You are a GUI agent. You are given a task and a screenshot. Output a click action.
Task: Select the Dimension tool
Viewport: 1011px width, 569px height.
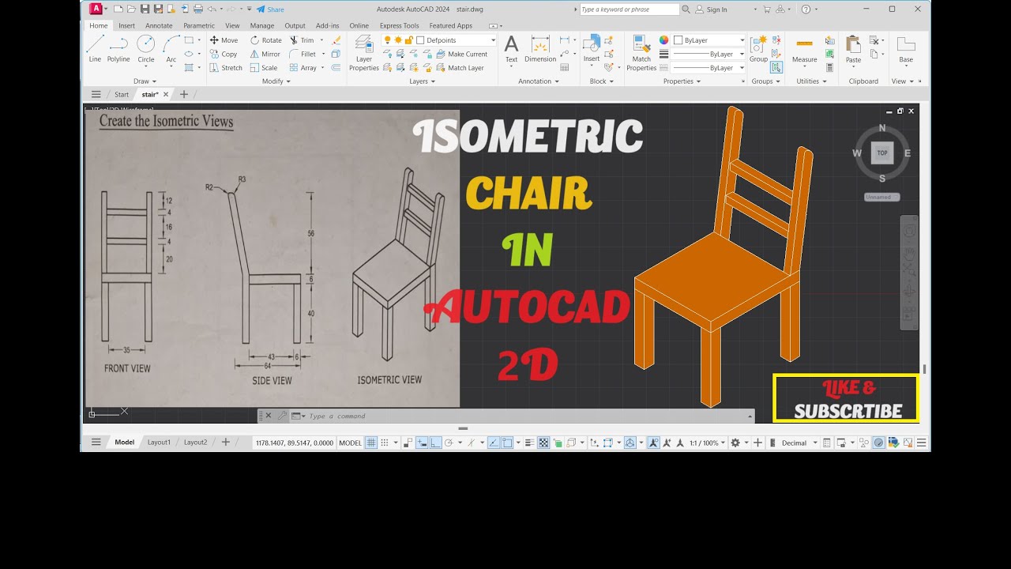click(x=540, y=48)
